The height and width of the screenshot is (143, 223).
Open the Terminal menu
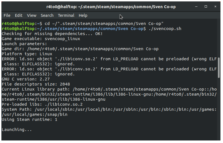(66, 15)
